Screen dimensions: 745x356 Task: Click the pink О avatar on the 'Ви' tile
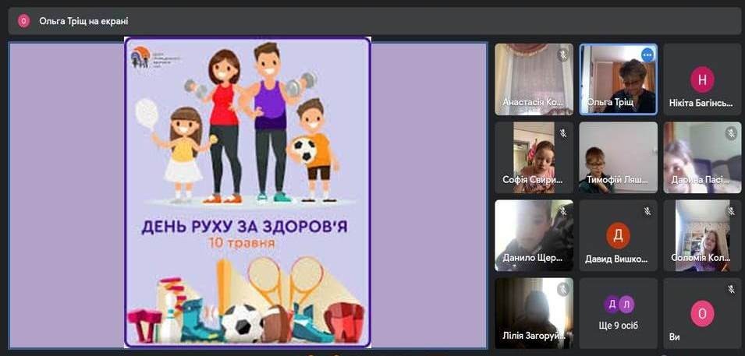702,313
